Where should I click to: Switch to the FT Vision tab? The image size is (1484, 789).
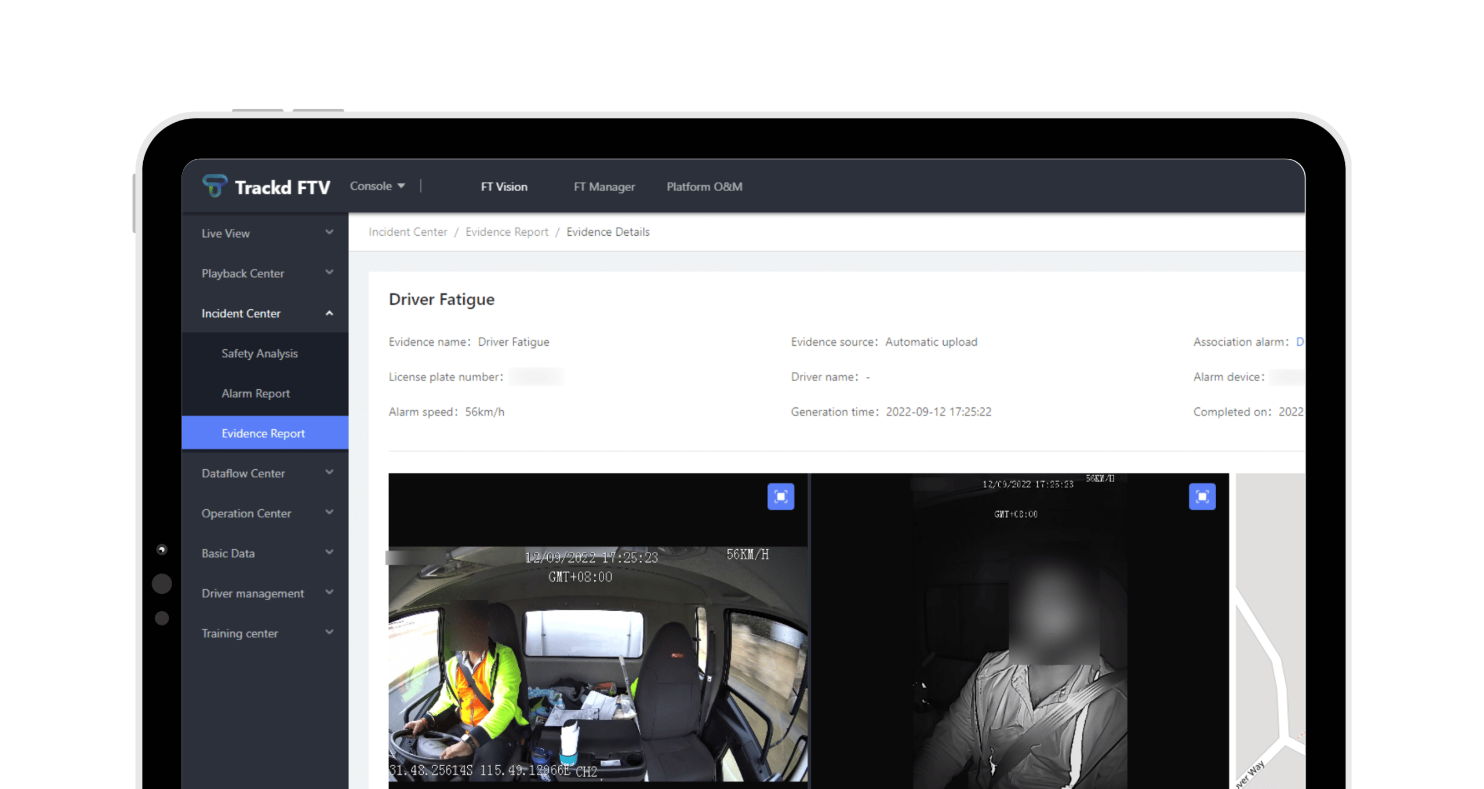click(x=504, y=187)
